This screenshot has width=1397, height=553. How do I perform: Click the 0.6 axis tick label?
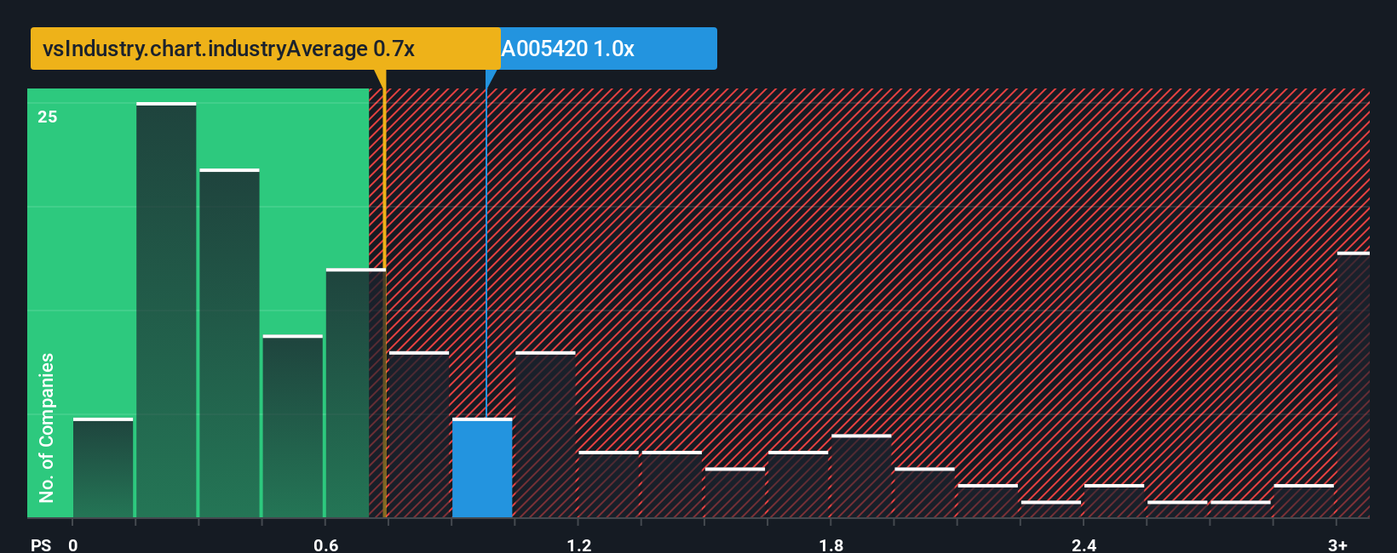(x=326, y=544)
